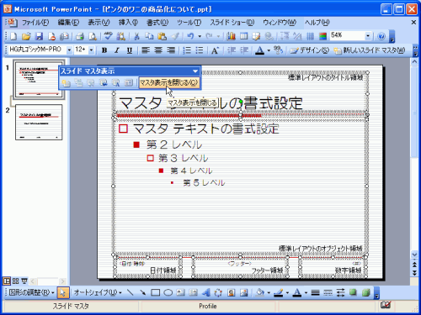421x315 pixels.
Task: Insert new slide master icon
Action: (x=66, y=83)
